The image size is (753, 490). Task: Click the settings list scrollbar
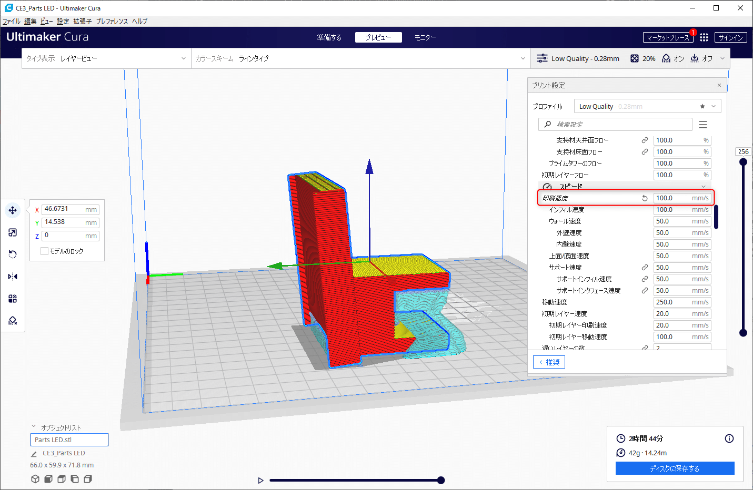point(716,217)
